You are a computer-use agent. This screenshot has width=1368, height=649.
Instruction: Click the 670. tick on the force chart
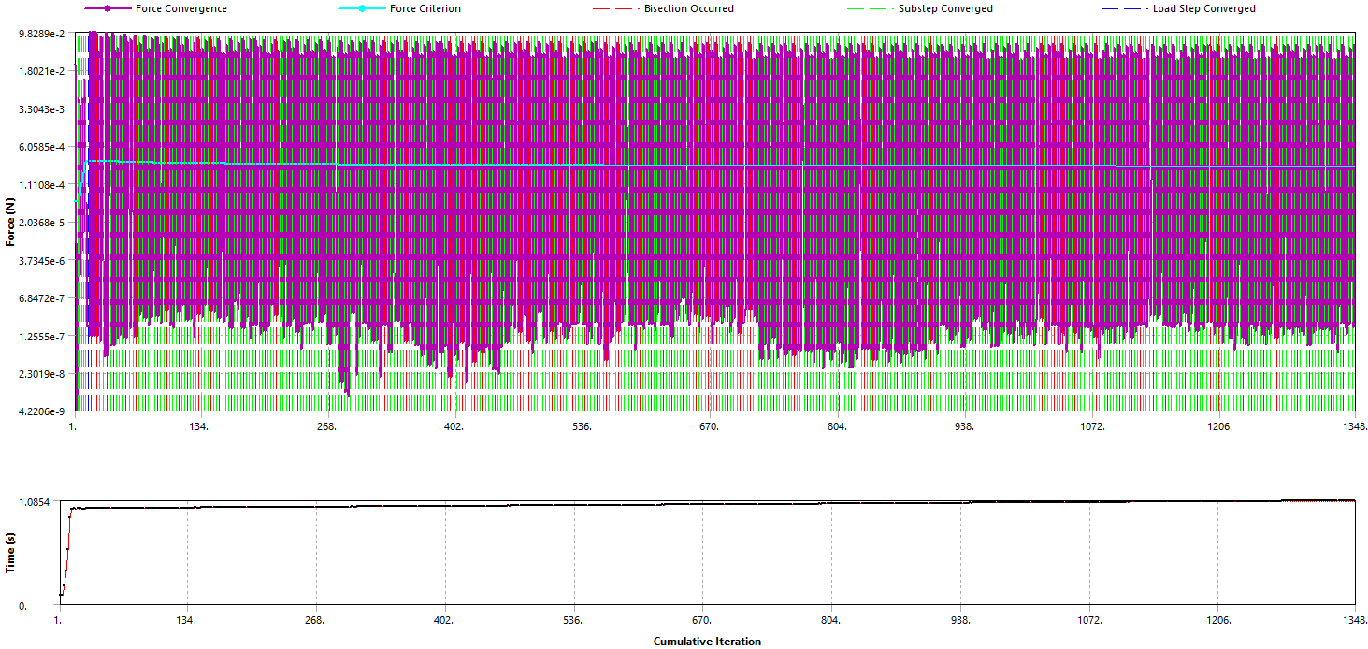[x=709, y=427]
